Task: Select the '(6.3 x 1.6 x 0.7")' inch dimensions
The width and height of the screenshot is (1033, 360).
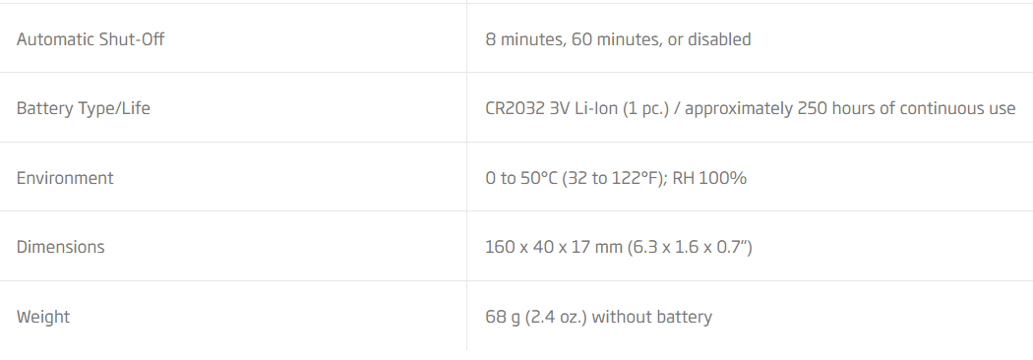Action: (690, 248)
